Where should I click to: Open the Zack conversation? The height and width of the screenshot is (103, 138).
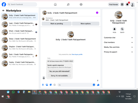click(19, 56)
